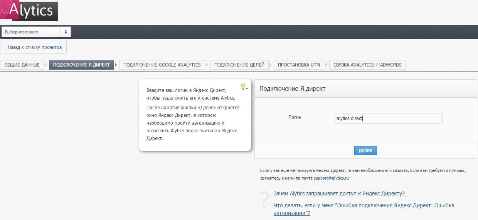
Task: Open the 'Подключение Google Analytics' step tab
Action: tap(162, 65)
